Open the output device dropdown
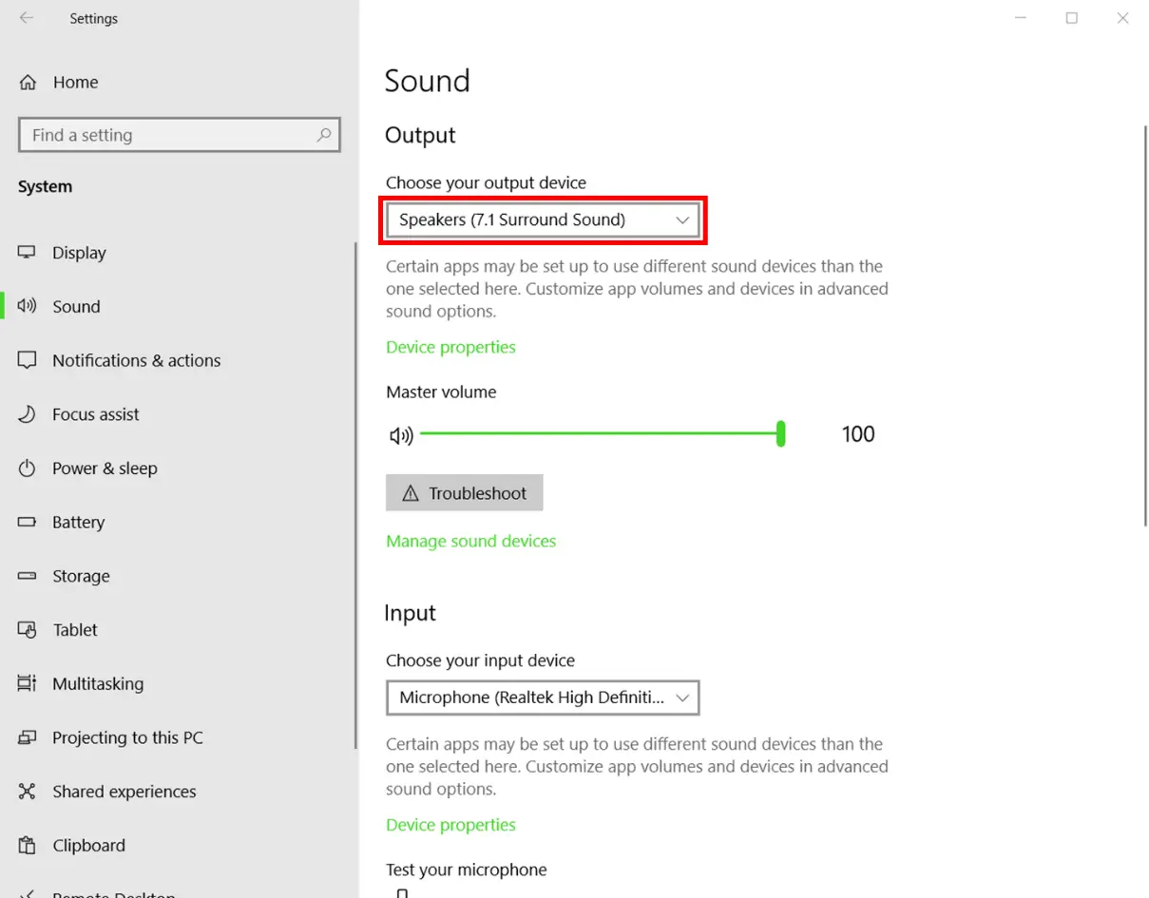 coord(542,220)
